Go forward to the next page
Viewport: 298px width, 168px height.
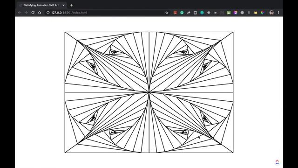(26, 13)
